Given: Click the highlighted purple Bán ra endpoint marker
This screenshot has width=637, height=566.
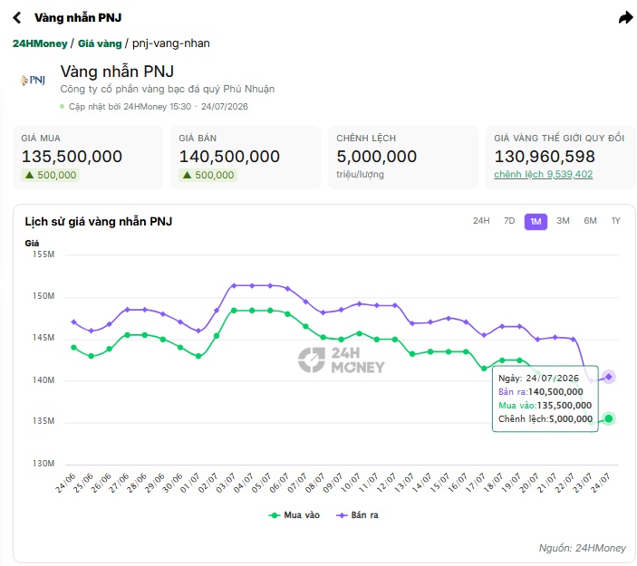Looking at the screenshot, I should (x=609, y=377).
